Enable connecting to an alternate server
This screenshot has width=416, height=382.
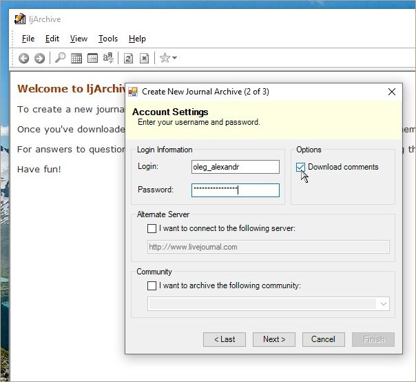152,228
